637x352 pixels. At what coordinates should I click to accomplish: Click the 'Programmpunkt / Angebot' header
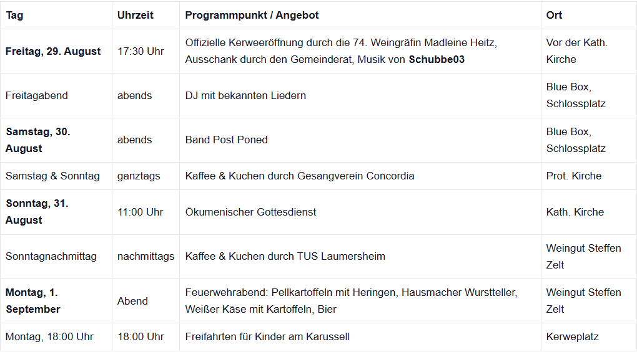(x=252, y=15)
